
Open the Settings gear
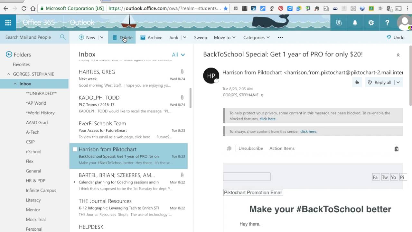coord(371,23)
